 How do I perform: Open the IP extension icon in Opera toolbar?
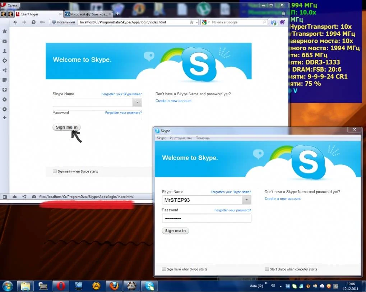[x=274, y=22]
